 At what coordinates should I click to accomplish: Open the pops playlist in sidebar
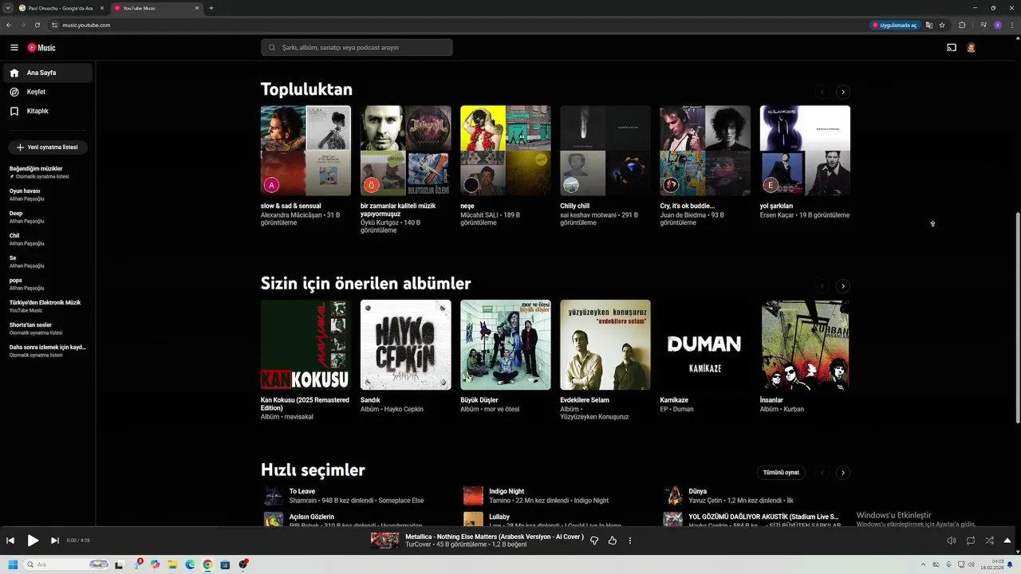(x=48, y=284)
